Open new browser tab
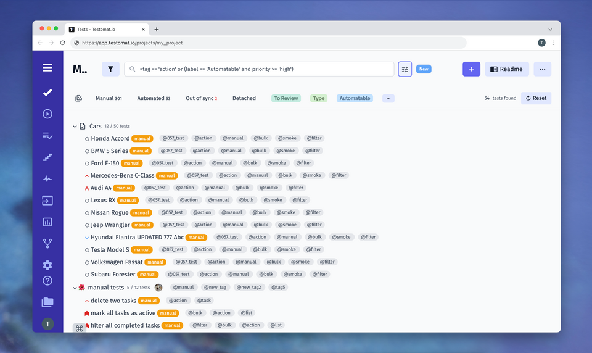This screenshot has width=592, height=353. coord(156,29)
